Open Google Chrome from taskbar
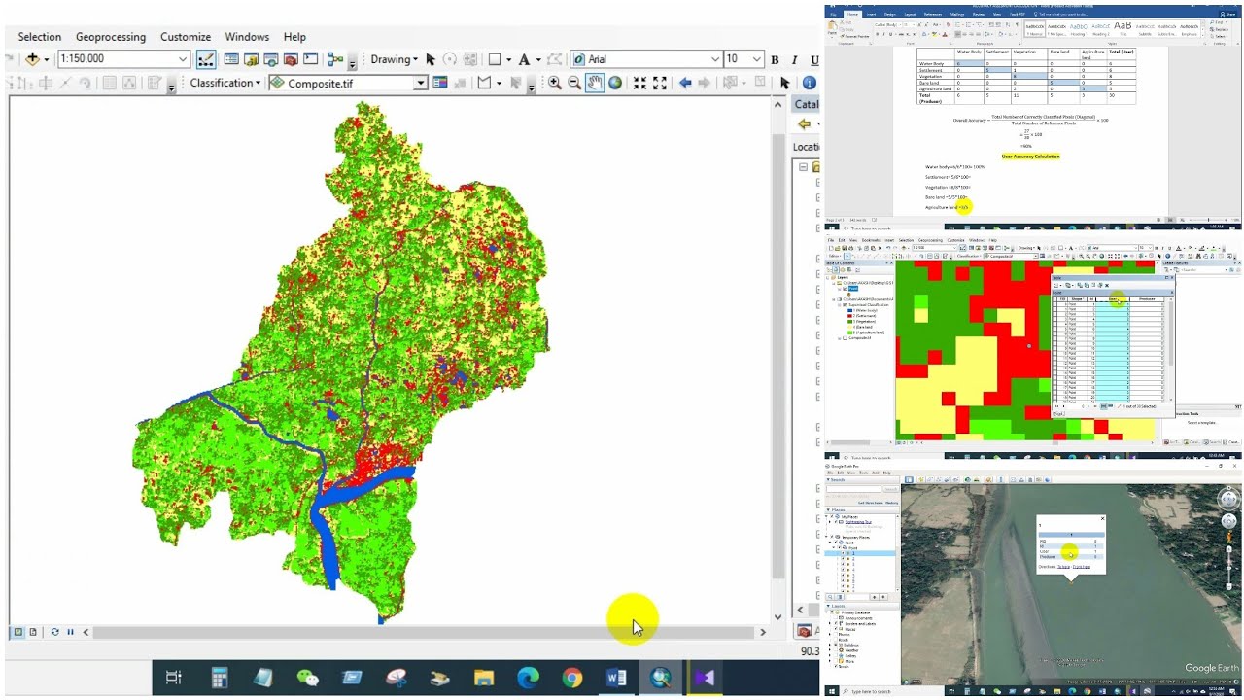1244x700 pixels. (572, 678)
